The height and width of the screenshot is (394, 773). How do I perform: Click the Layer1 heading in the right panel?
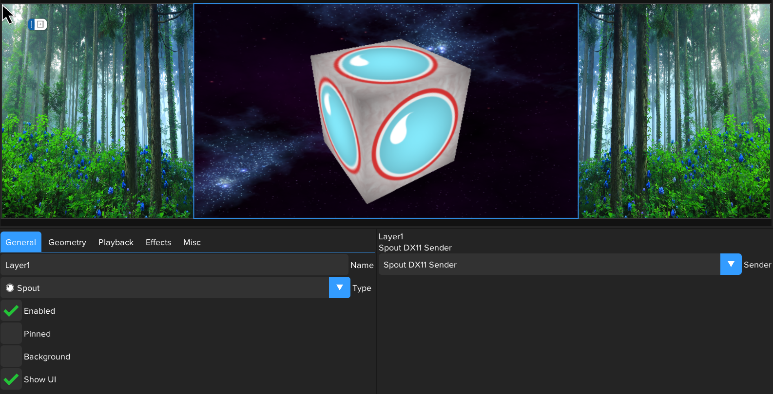coord(391,236)
